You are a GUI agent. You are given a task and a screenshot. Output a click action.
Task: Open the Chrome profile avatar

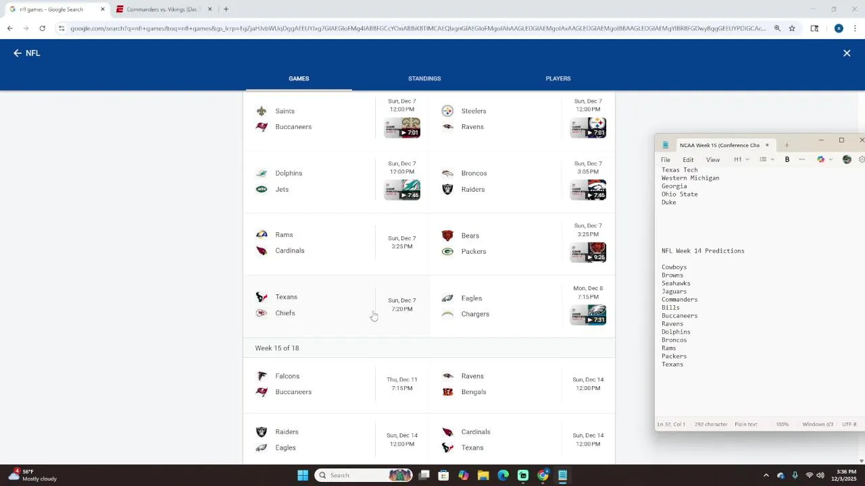[x=839, y=28]
